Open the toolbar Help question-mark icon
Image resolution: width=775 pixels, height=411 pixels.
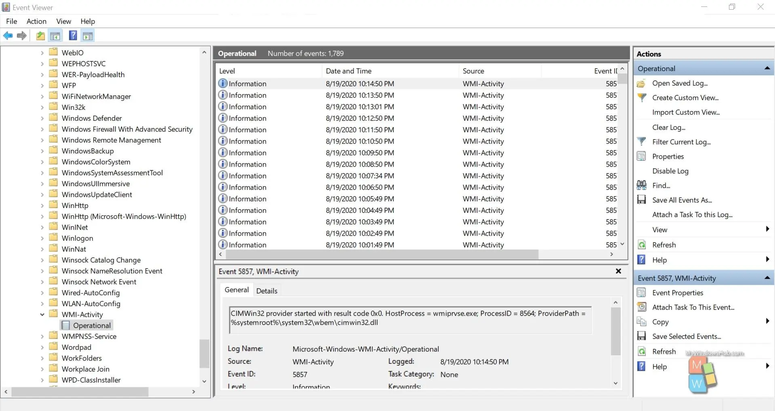[x=73, y=36]
